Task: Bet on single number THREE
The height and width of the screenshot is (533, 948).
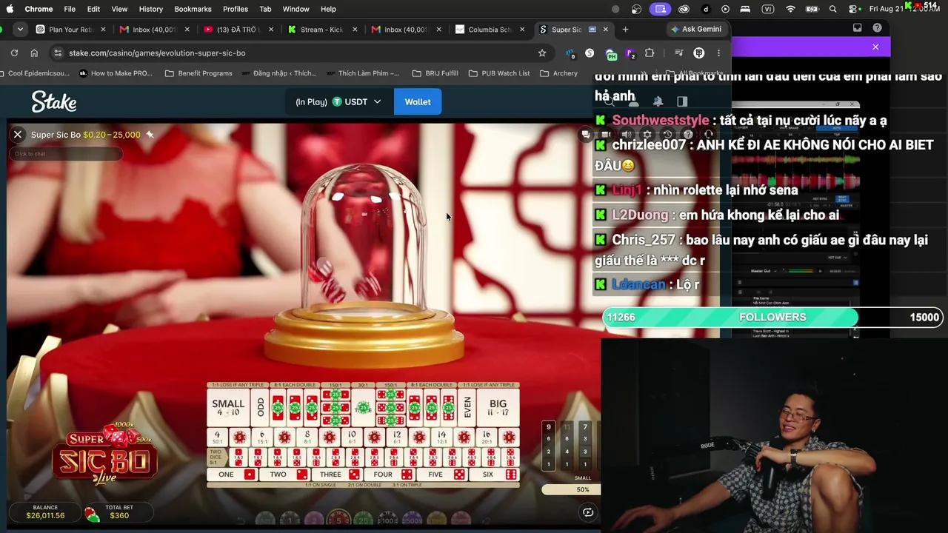Action: point(338,475)
